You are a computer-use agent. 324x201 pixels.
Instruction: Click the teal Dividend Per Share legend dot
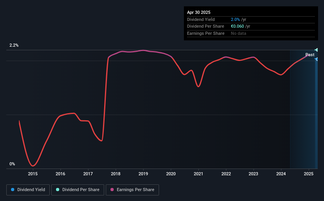(x=58, y=190)
